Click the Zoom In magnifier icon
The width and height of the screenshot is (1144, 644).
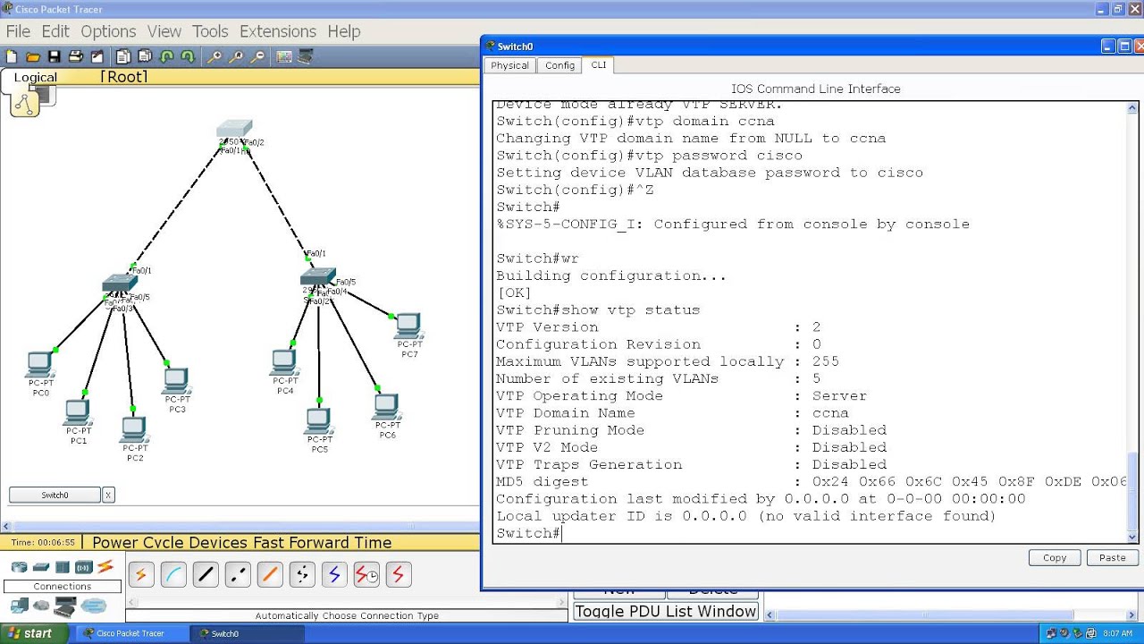214,56
